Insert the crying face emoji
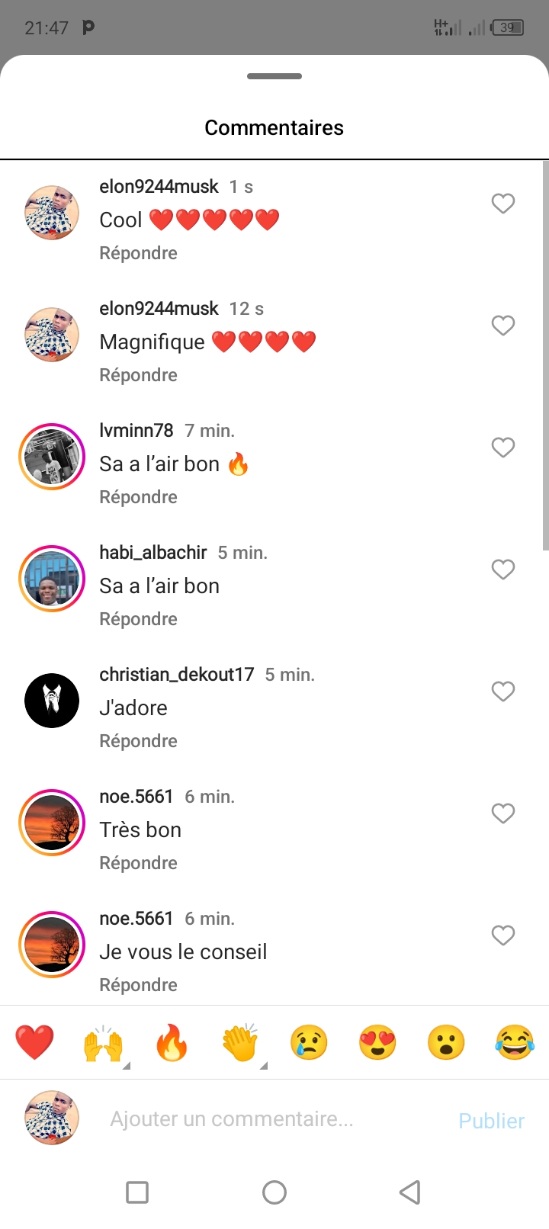The width and height of the screenshot is (549, 1229). pyautogui.click(x=309, y=1042)
